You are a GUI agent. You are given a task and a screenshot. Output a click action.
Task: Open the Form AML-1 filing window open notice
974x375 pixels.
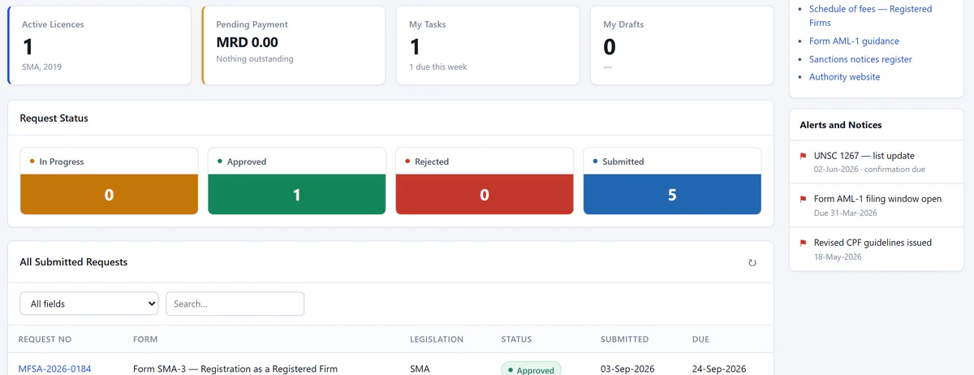coord(876,205)
